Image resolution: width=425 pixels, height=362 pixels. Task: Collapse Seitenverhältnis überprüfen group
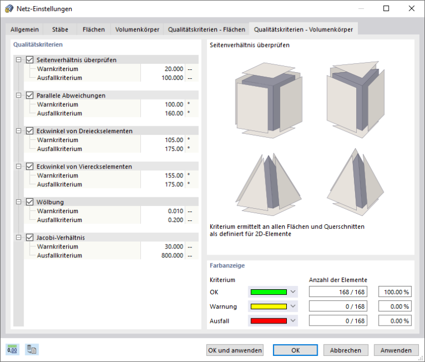coord(18,60)
